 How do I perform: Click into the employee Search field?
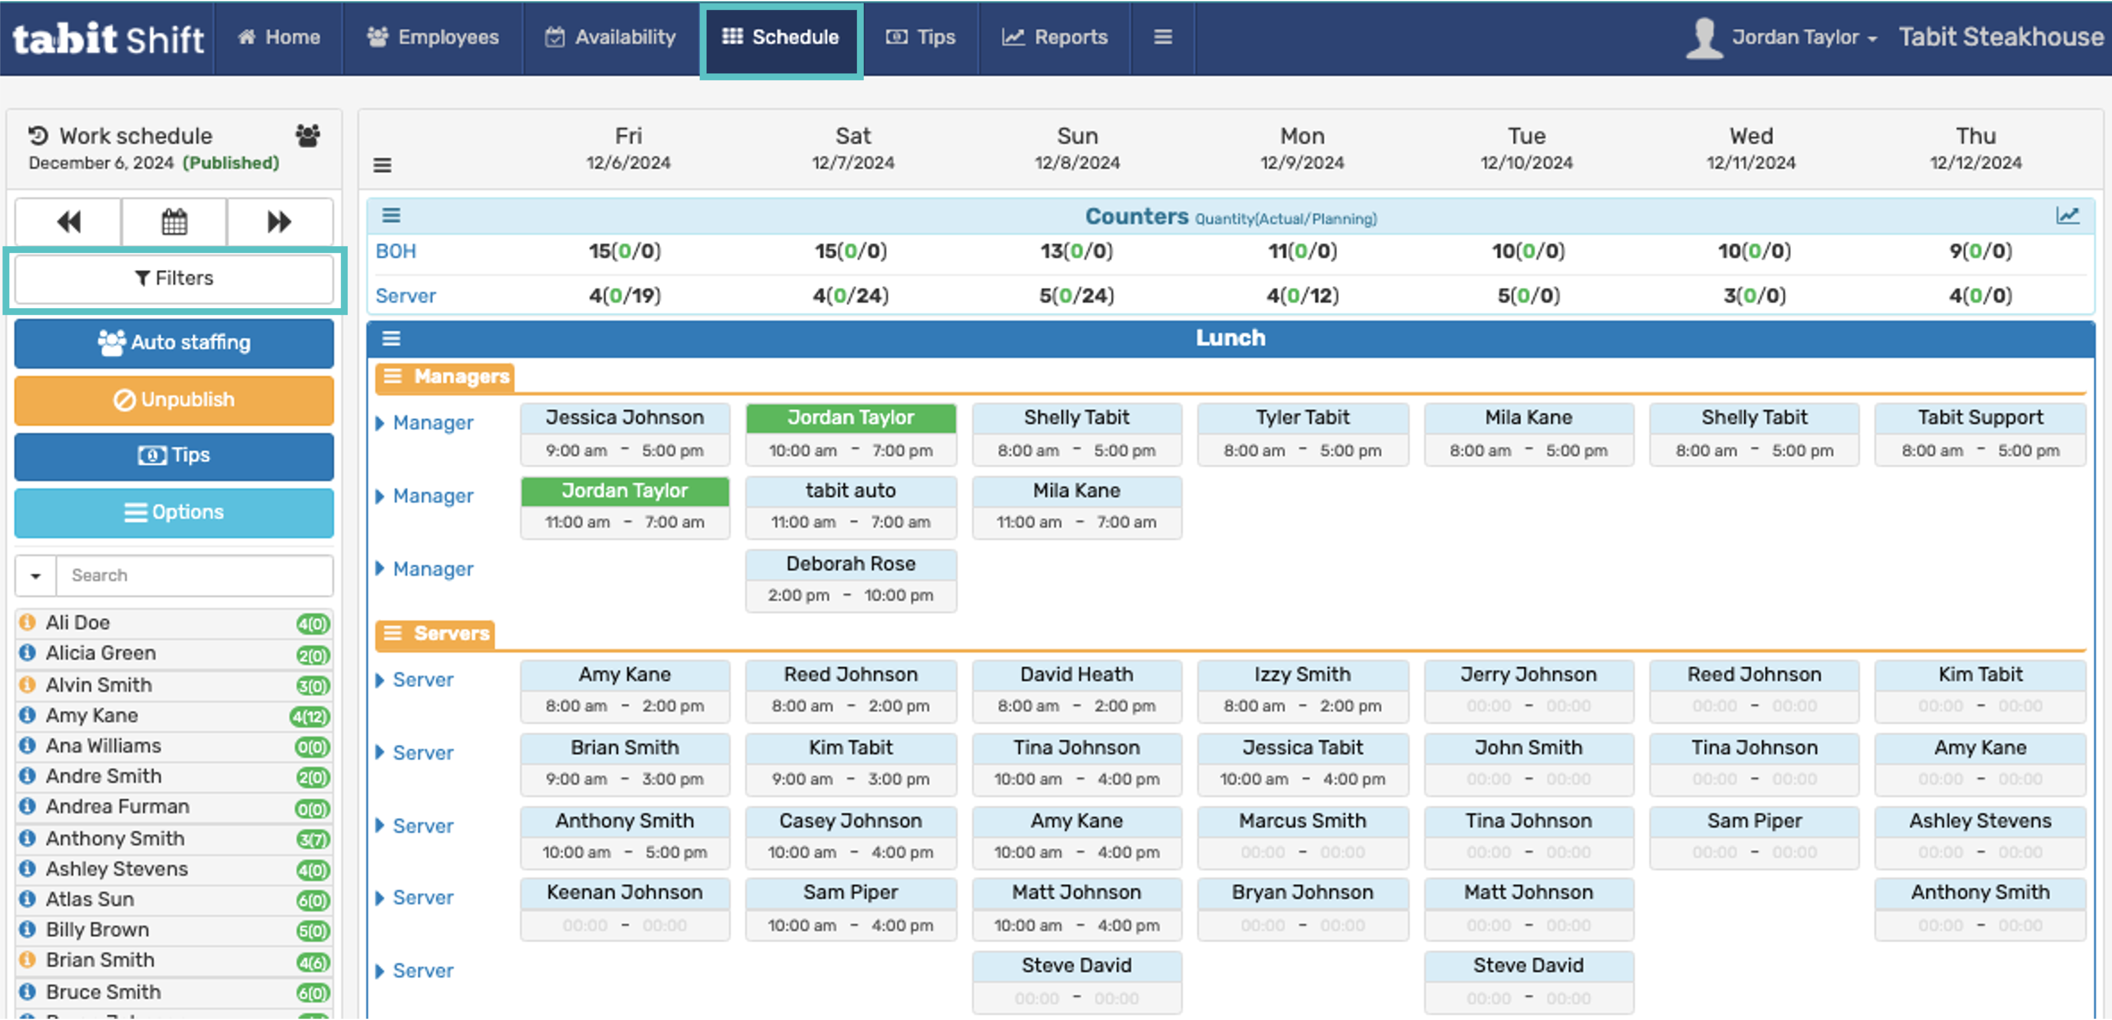click(x=195, y=576)
